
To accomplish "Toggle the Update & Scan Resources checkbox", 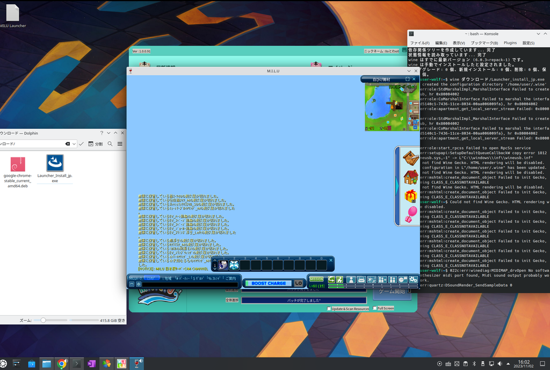I will coord(329,309).
